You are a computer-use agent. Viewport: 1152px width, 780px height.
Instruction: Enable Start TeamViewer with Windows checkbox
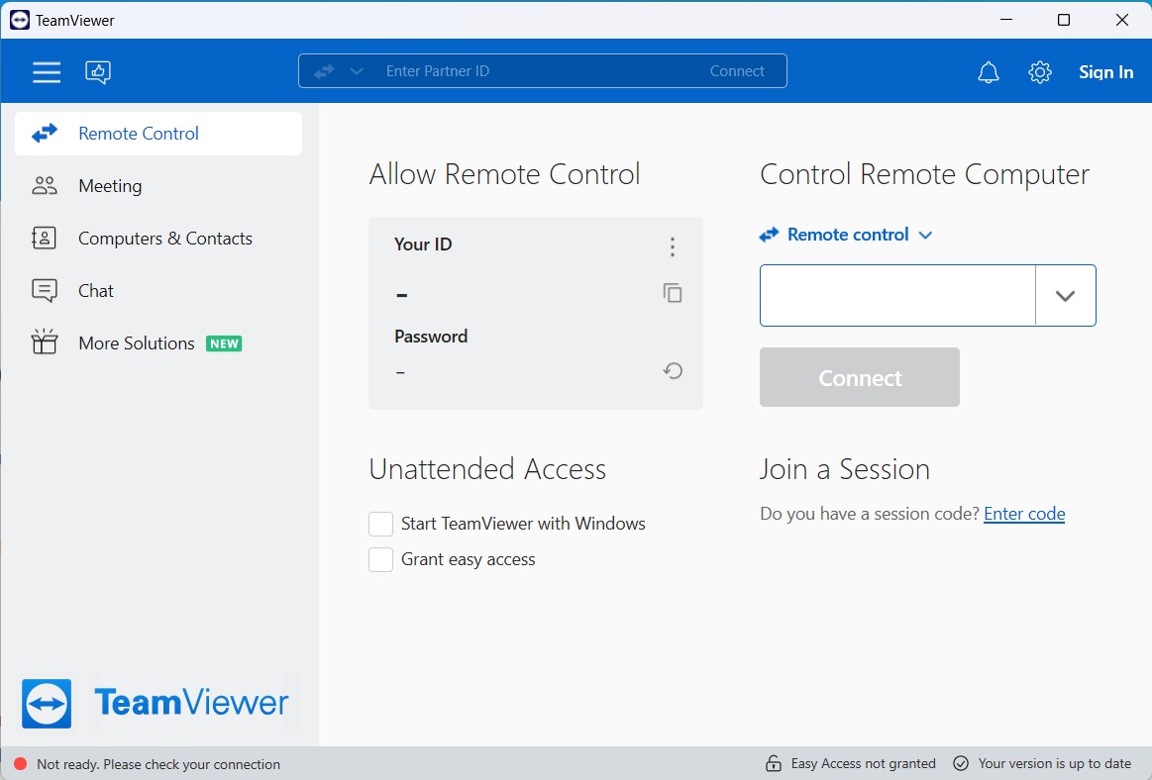(380, 525)
